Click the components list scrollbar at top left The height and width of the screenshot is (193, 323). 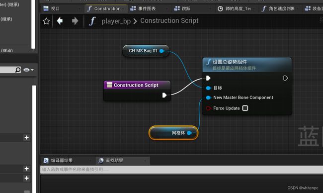33,24
